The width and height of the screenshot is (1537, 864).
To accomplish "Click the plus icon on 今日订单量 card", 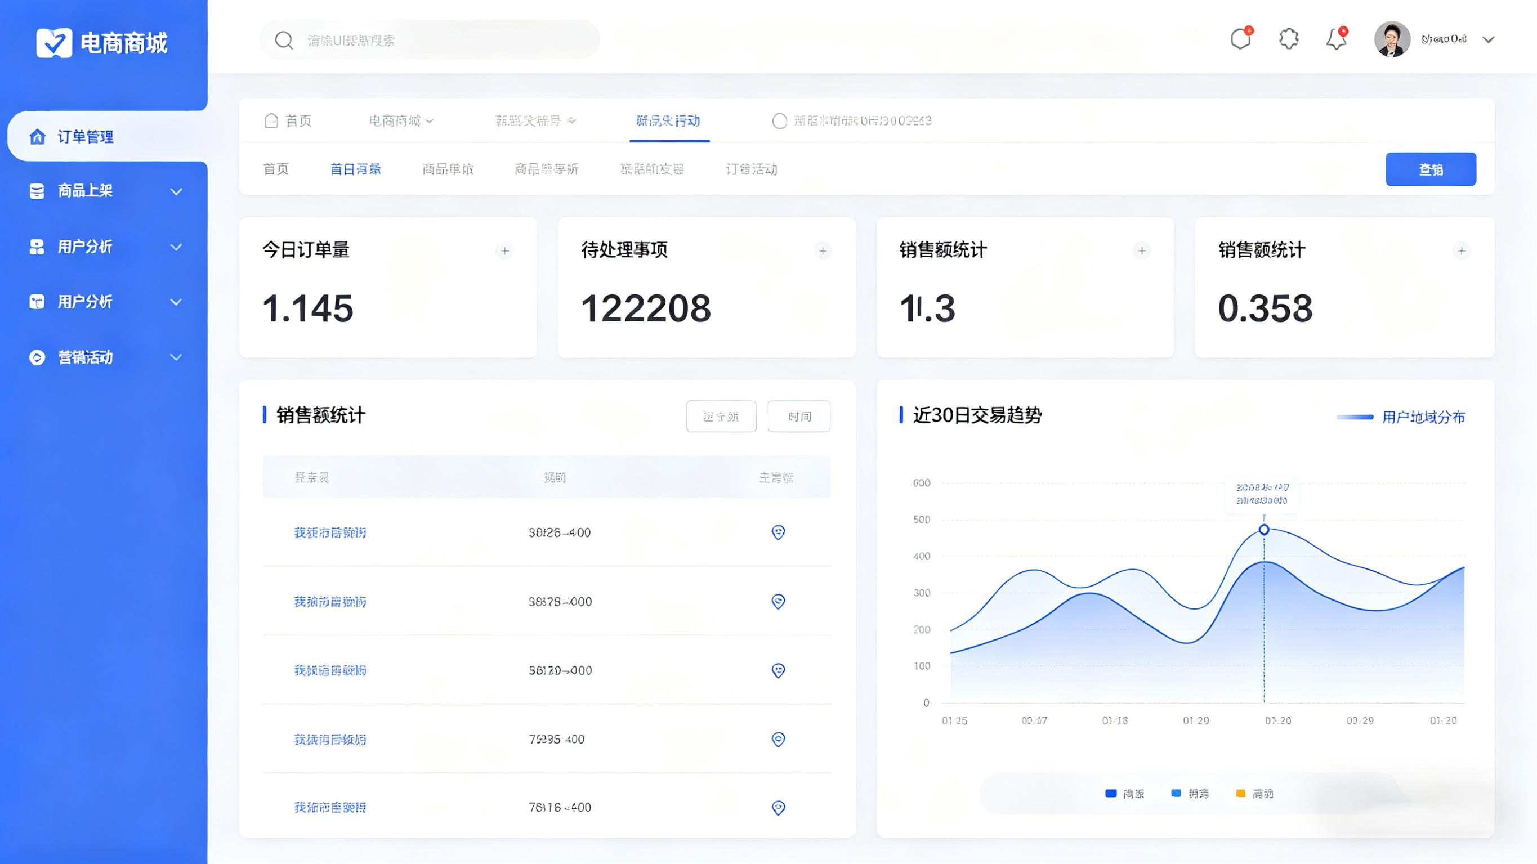I will click(505, 250).
